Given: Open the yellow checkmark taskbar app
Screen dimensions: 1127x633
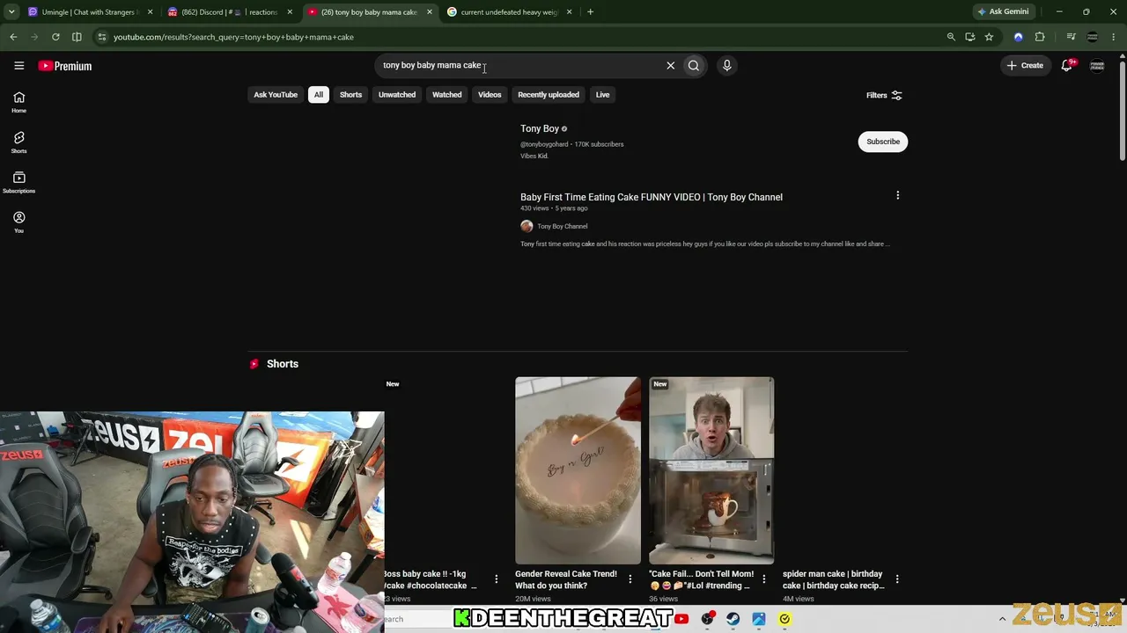Looking at the screenshot, I should coord(784,619).
